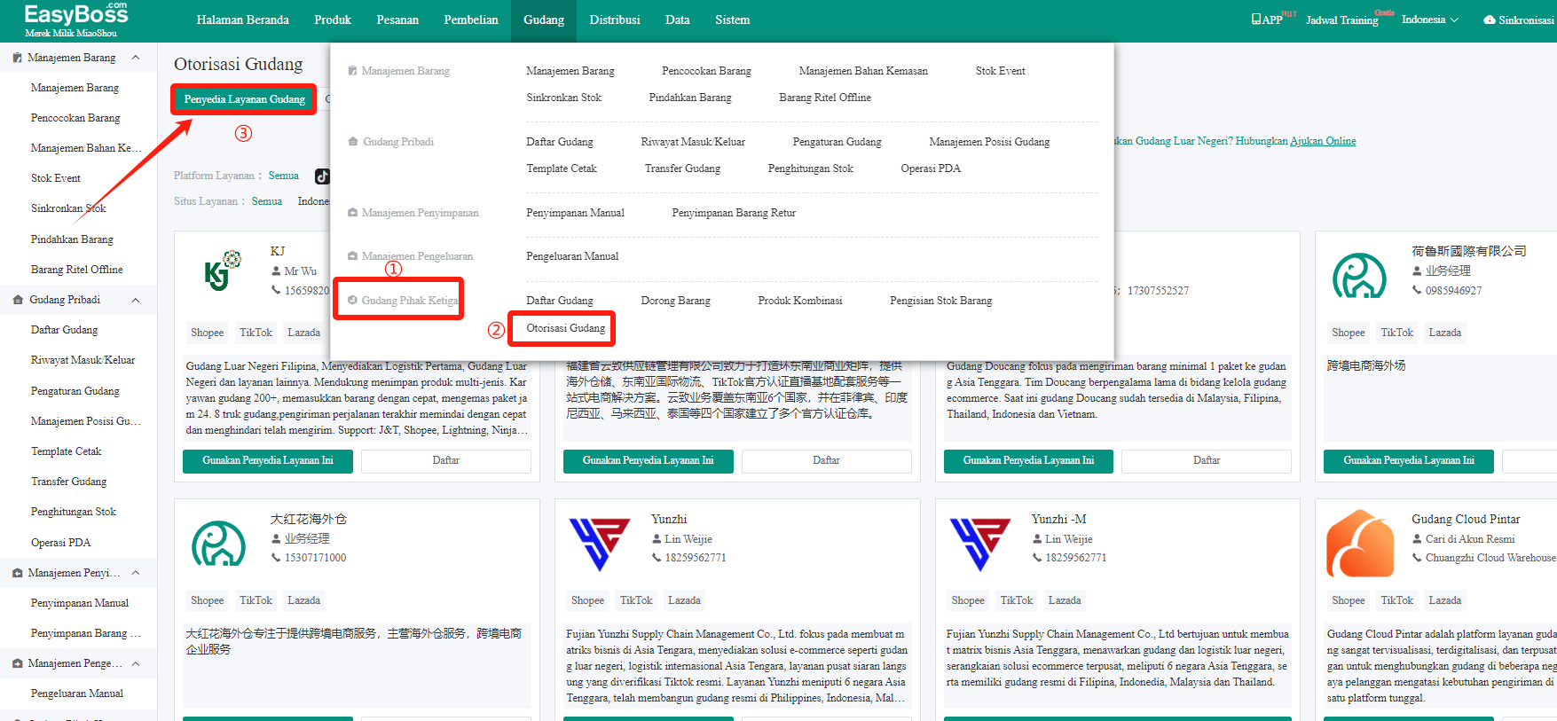Click the TikTok platform filter icon

point(322,176)
